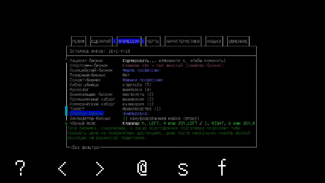Select the Кибер-убийца profession
325x183 pixels.
point(84,85)
